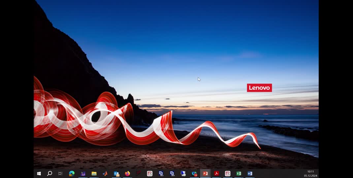Open File Explorer from the taskbar
The height and width of the screenshot is (178, 353).
pos(94,173)
